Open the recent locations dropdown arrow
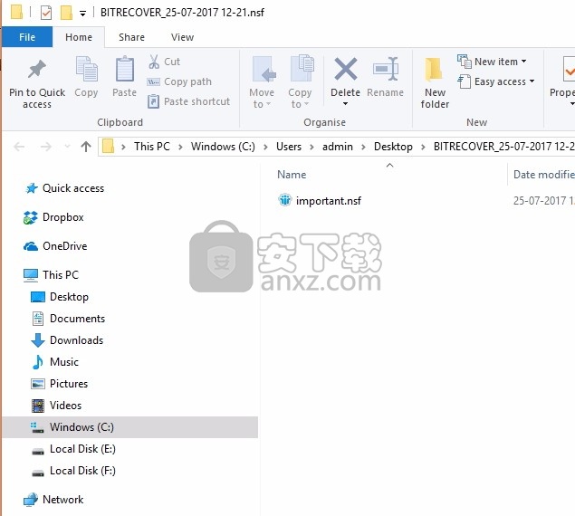This screenshot has width=575, height=516. click(67, 147)
